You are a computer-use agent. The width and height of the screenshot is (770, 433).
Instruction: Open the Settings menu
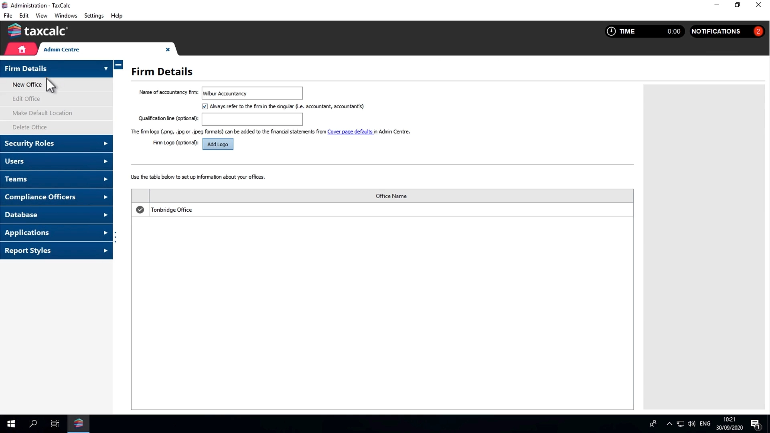coord(94,16)
